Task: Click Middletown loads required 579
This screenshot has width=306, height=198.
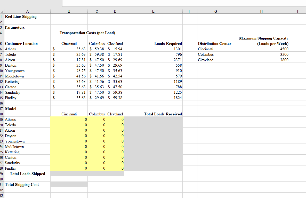Action: coord(153,76)
